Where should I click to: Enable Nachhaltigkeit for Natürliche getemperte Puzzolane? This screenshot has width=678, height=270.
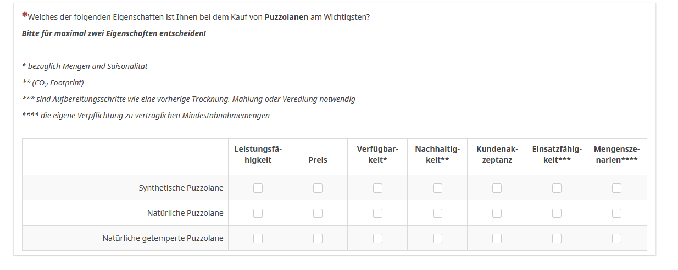[437, 238]
